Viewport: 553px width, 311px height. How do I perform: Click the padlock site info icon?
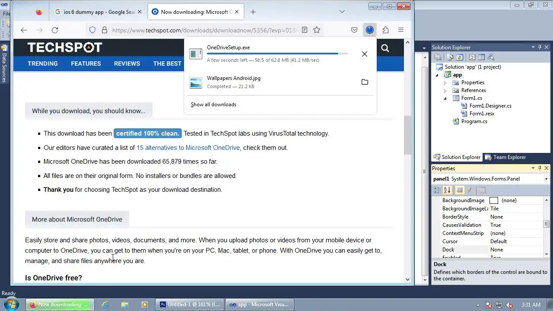(x=104, y=30)
